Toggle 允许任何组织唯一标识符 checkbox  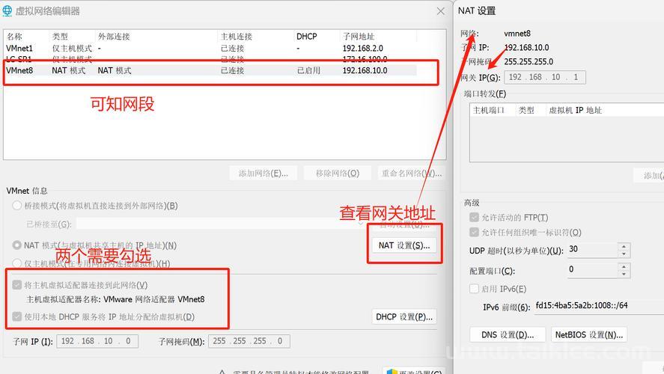pyautogui.click(x=474, y=233)
